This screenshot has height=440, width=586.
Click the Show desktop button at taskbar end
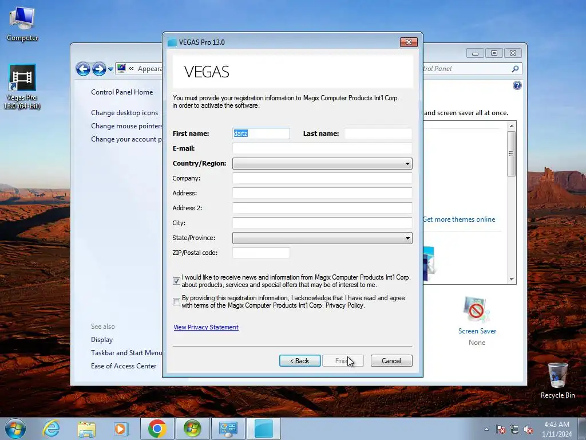coord(582,429)
